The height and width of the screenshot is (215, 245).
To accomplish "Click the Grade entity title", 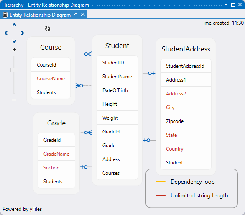I will [x=56, y=123].
